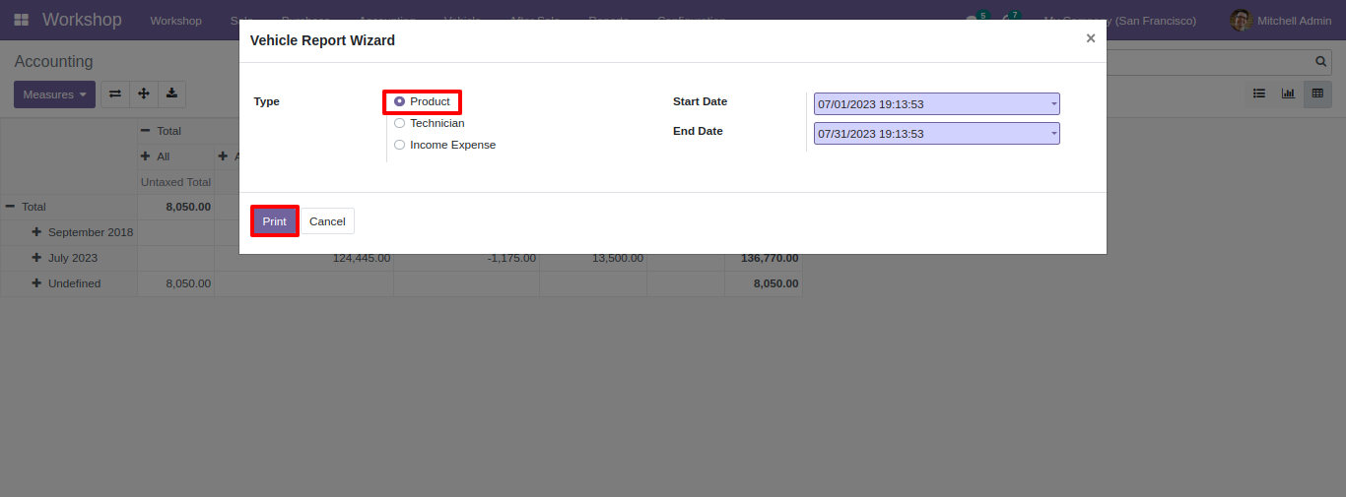Open the End Date picker dropdown
The image size is (1346, 497).
tap(936, 133)
